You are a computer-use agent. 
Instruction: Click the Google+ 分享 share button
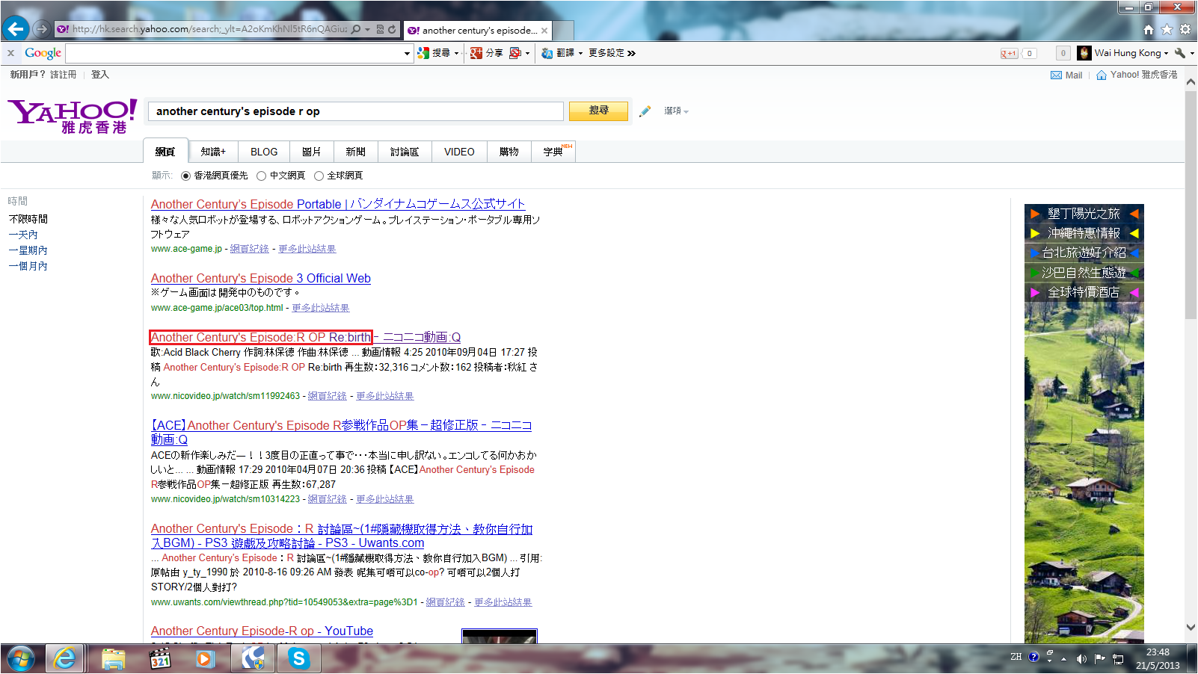[x=487, y=53]
